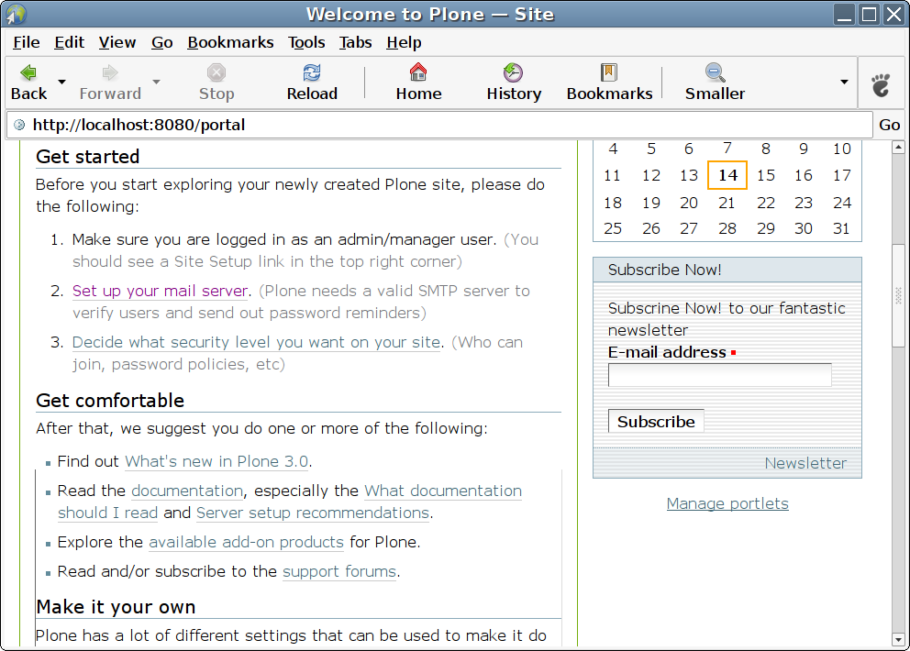910x651 pixels.
Task: Click the Newsletter footer link
Action: (x=805, y=463)
